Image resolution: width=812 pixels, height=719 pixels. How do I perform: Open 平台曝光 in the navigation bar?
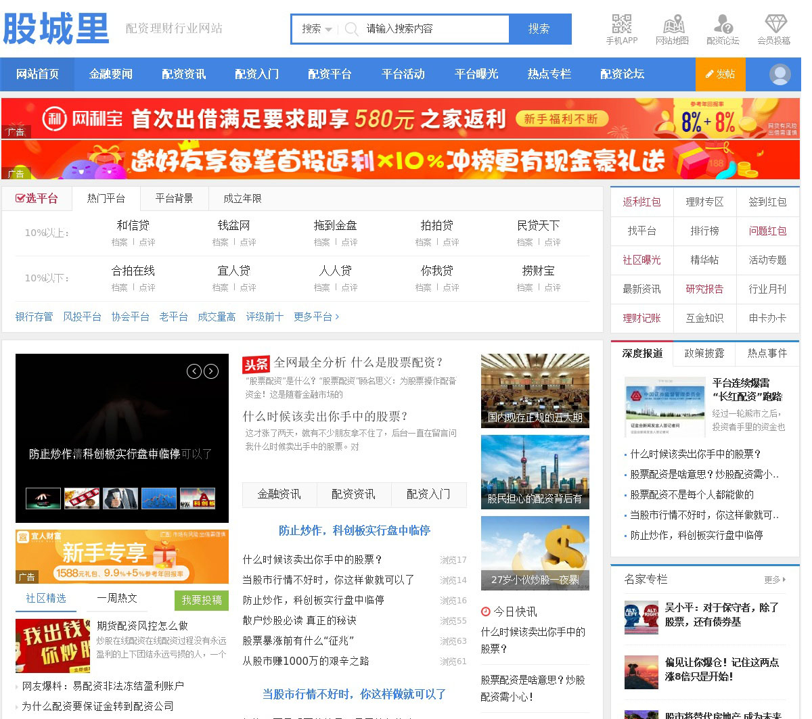pos(476,74)
